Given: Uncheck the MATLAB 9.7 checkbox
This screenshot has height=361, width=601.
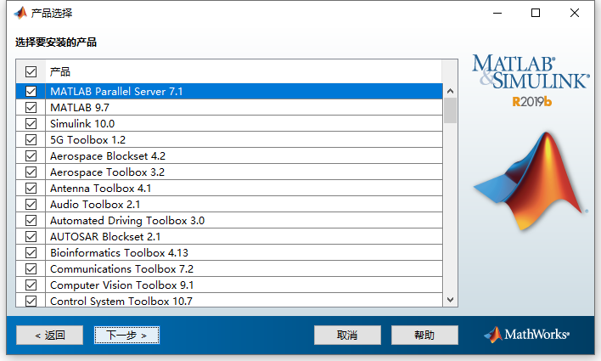Looking at the screenshot, I should coord(31,107).
